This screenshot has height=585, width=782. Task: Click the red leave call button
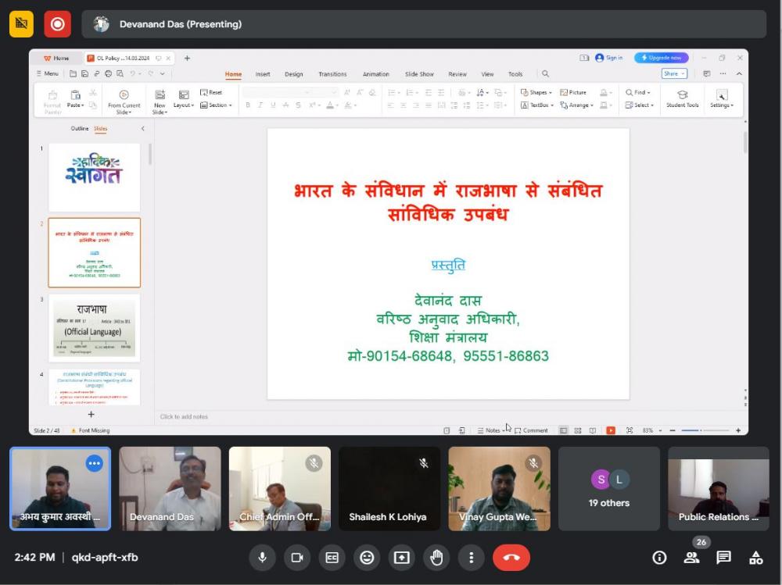point(511,558)
